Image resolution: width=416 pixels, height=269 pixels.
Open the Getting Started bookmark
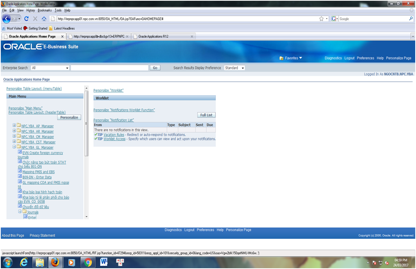click(35, 28)
